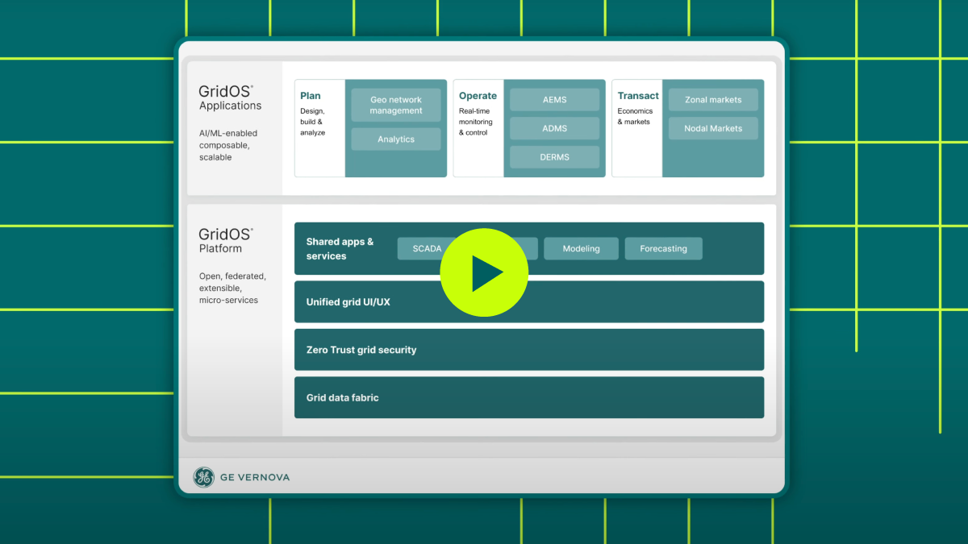Screen dimensions: 968x544
Task: Open the Geo network management tile
Action: (395, 105)
